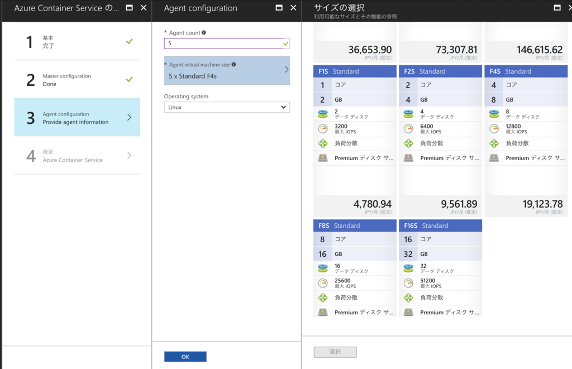This screenshot has width=572, height=369.
Task: Click the load balancing icon in F4S card
Action: pyautogui.click(x=494, y=143)
